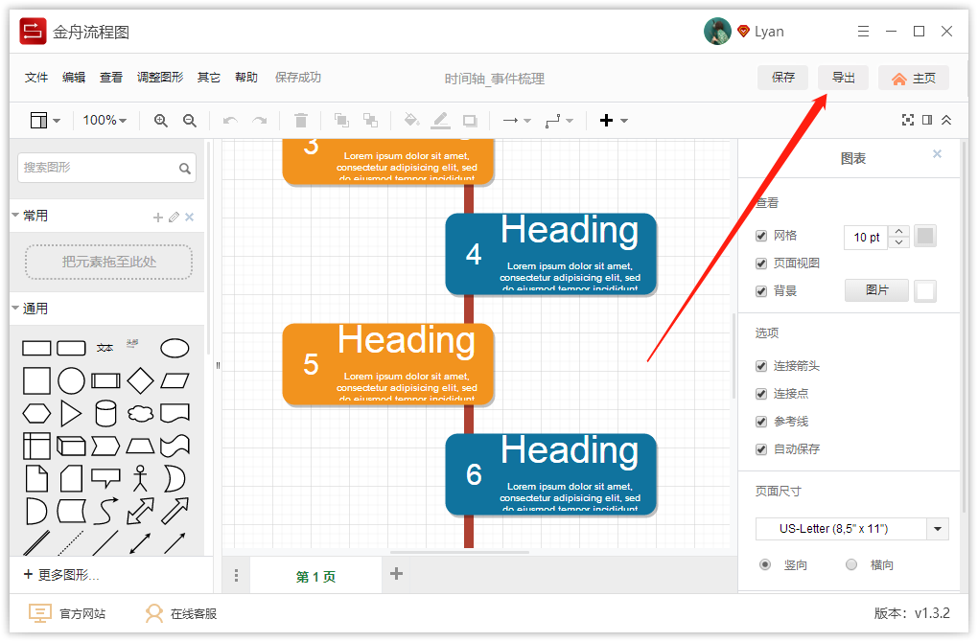Open the hamburger menu in title bar
Viewport: 978px width, 642px height.
click(x=863, y=32)
